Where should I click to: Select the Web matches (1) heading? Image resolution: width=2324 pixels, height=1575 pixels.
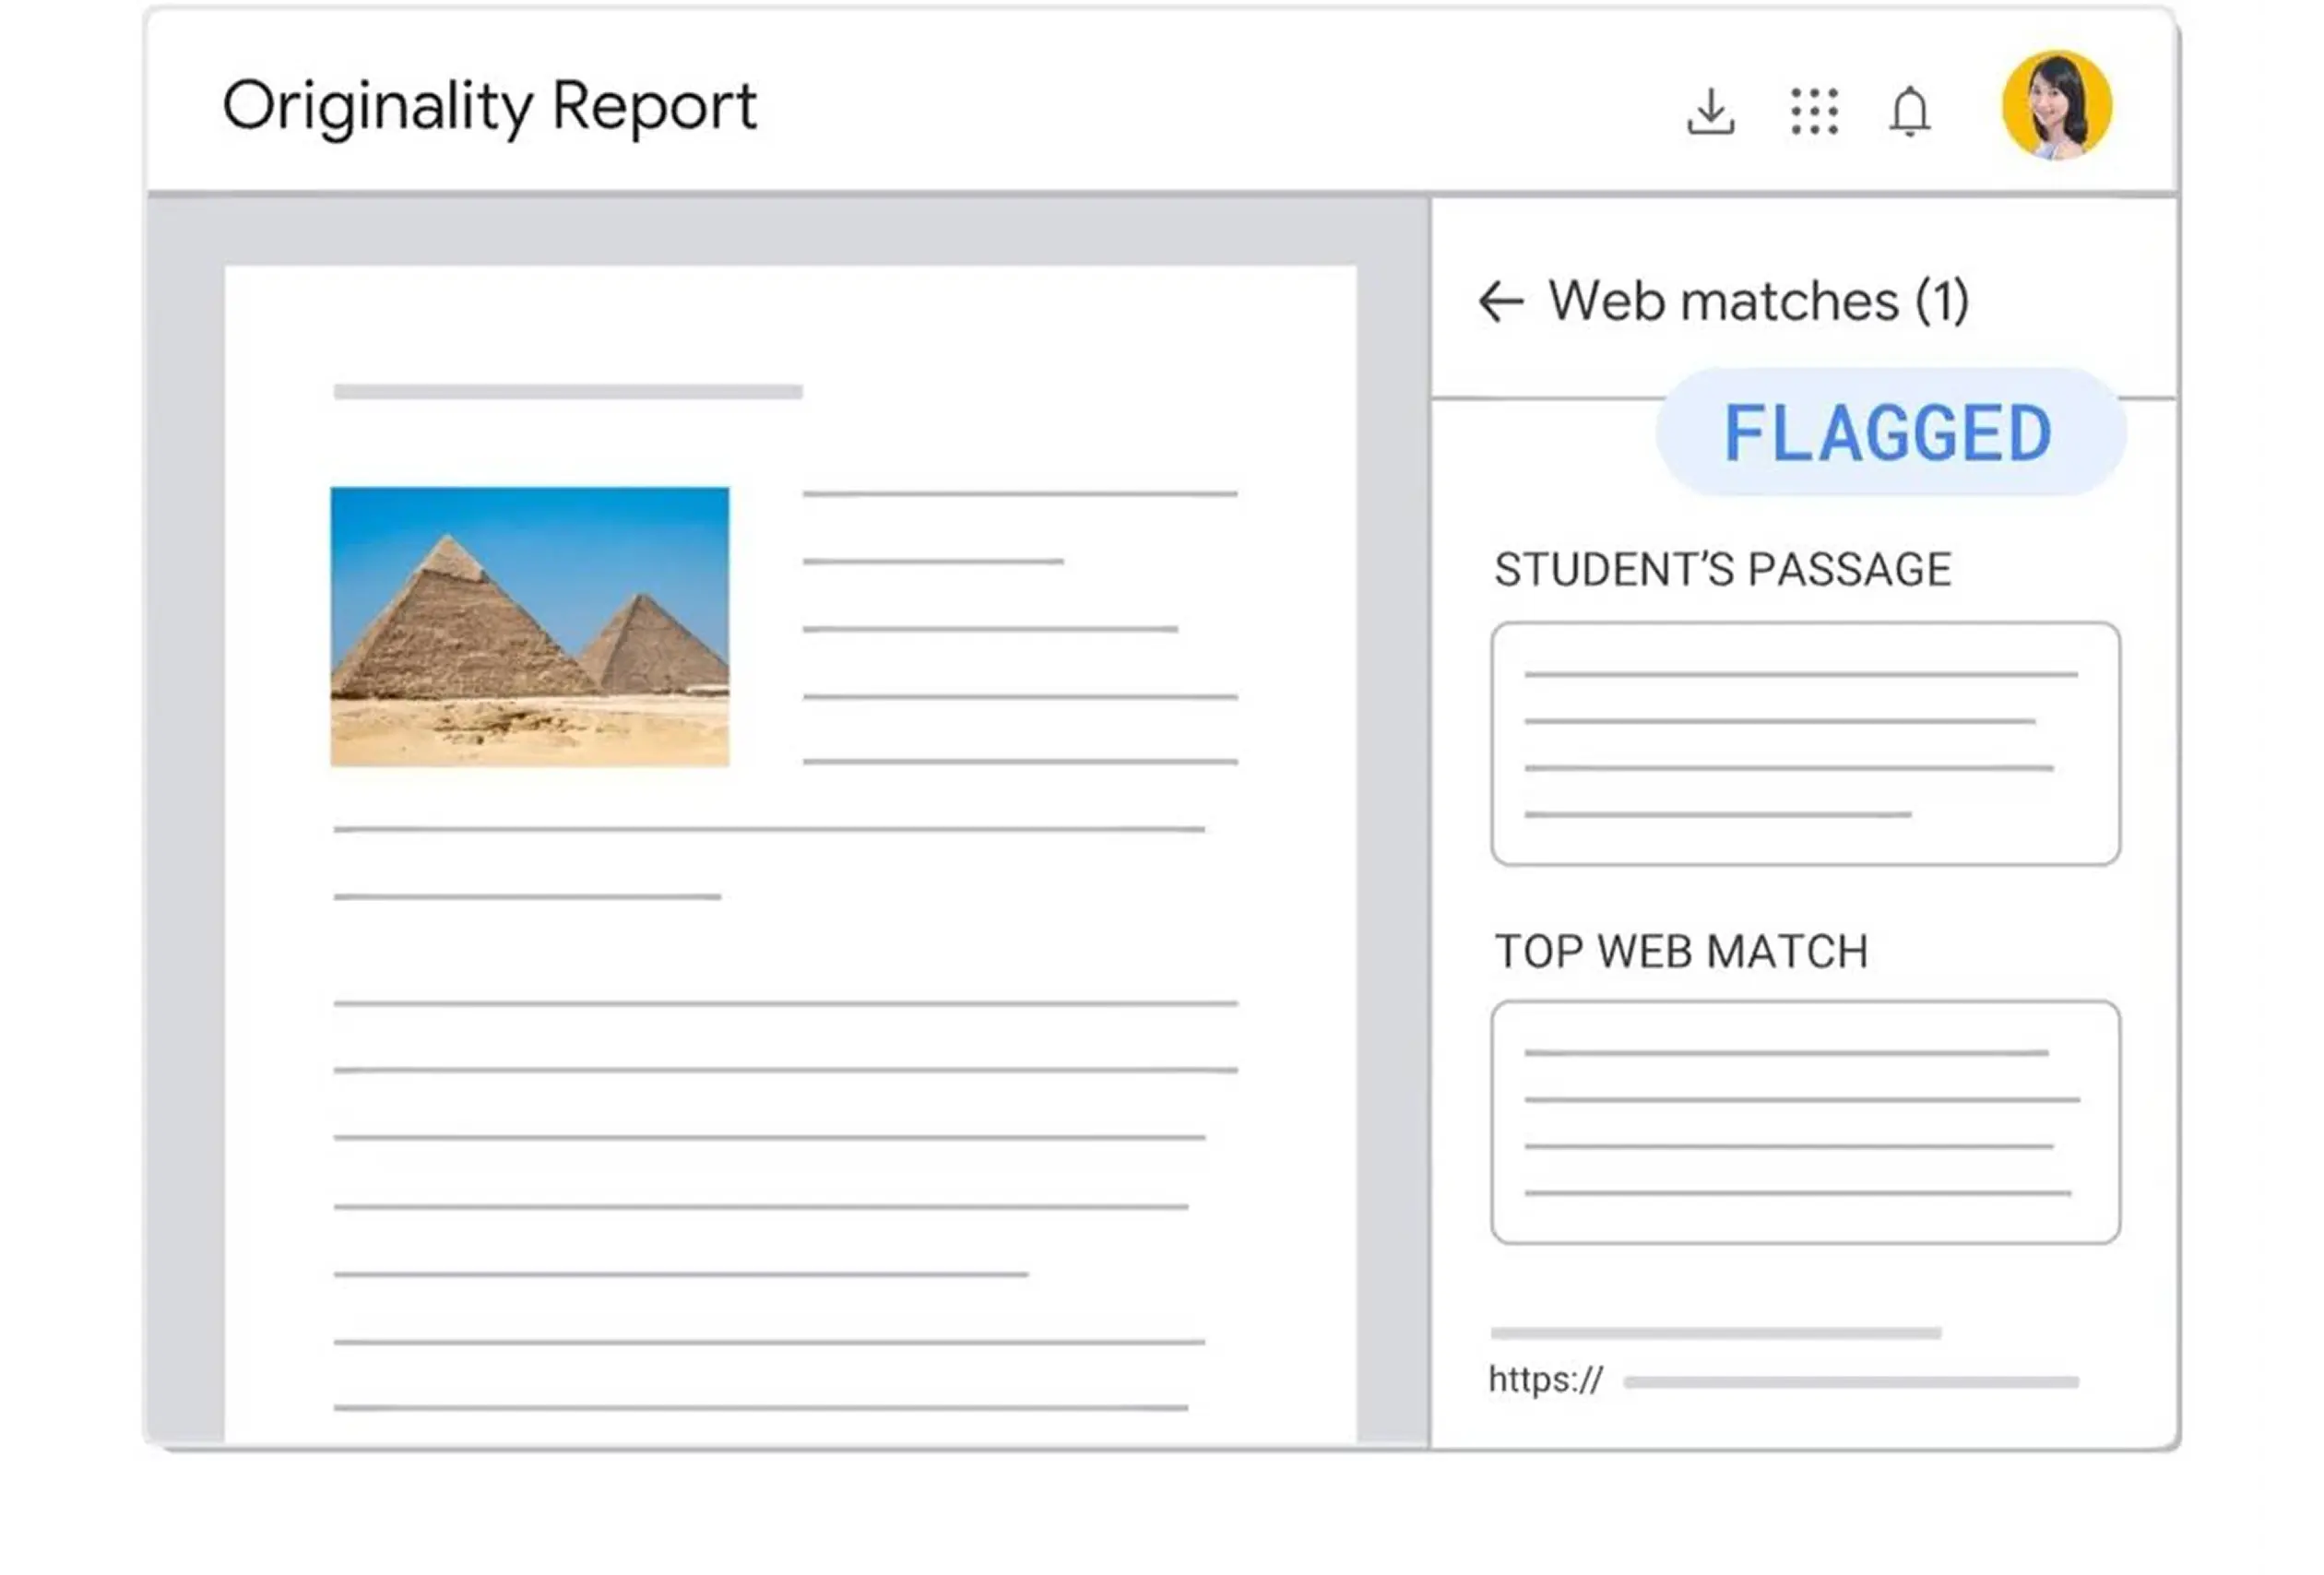[1758, 301]
